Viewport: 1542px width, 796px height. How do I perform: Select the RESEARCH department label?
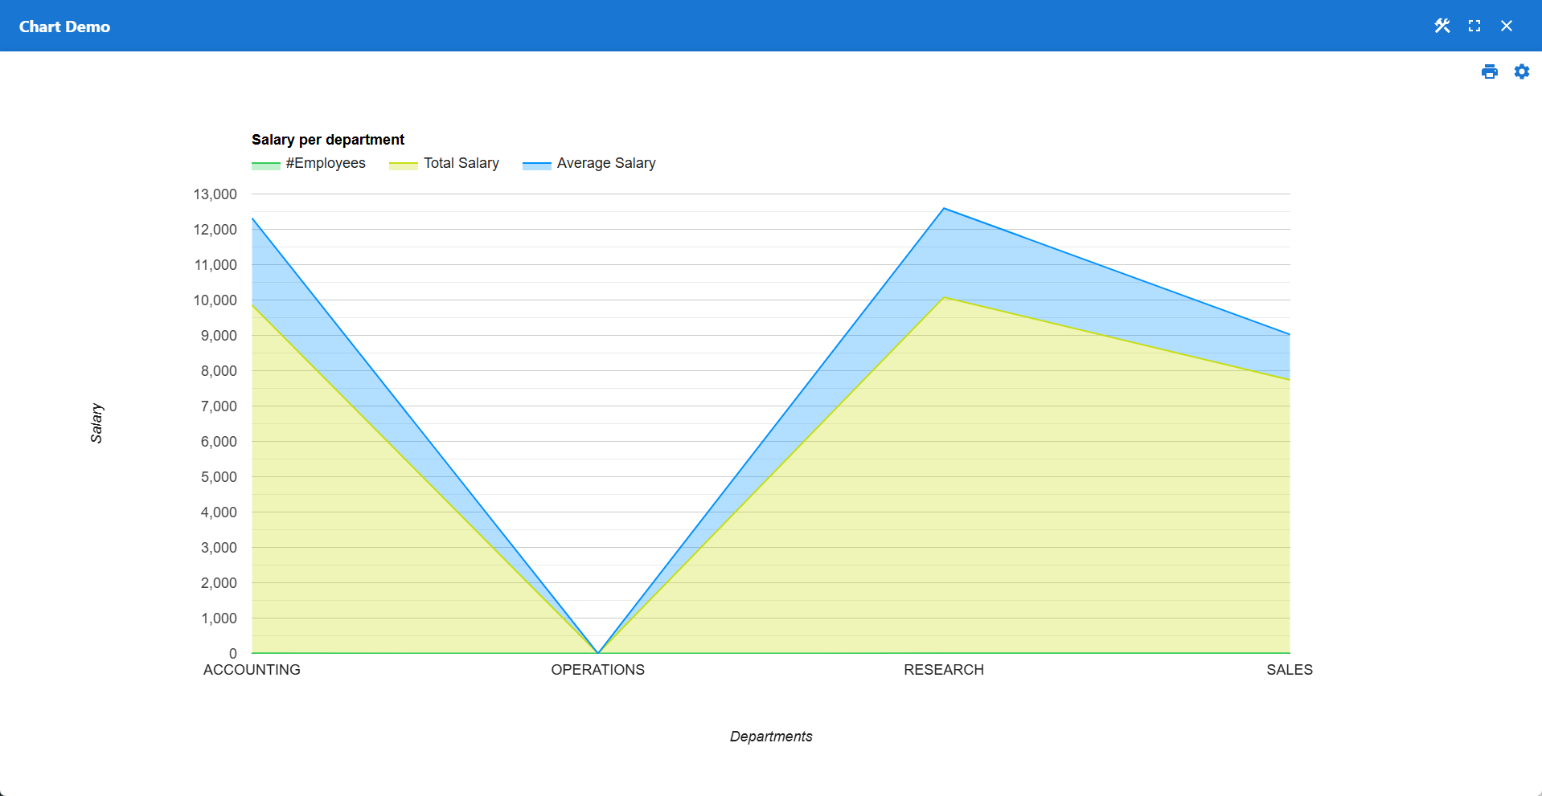click(944, 669)
